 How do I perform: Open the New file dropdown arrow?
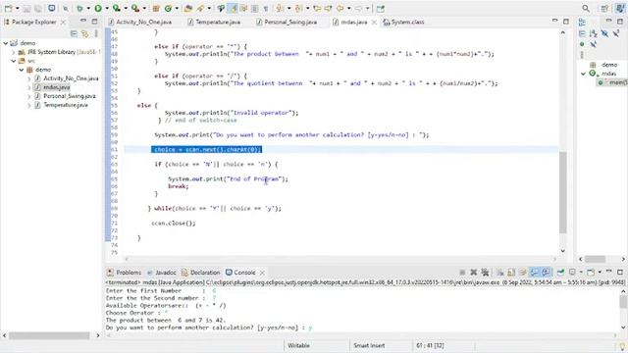[18, 9]
